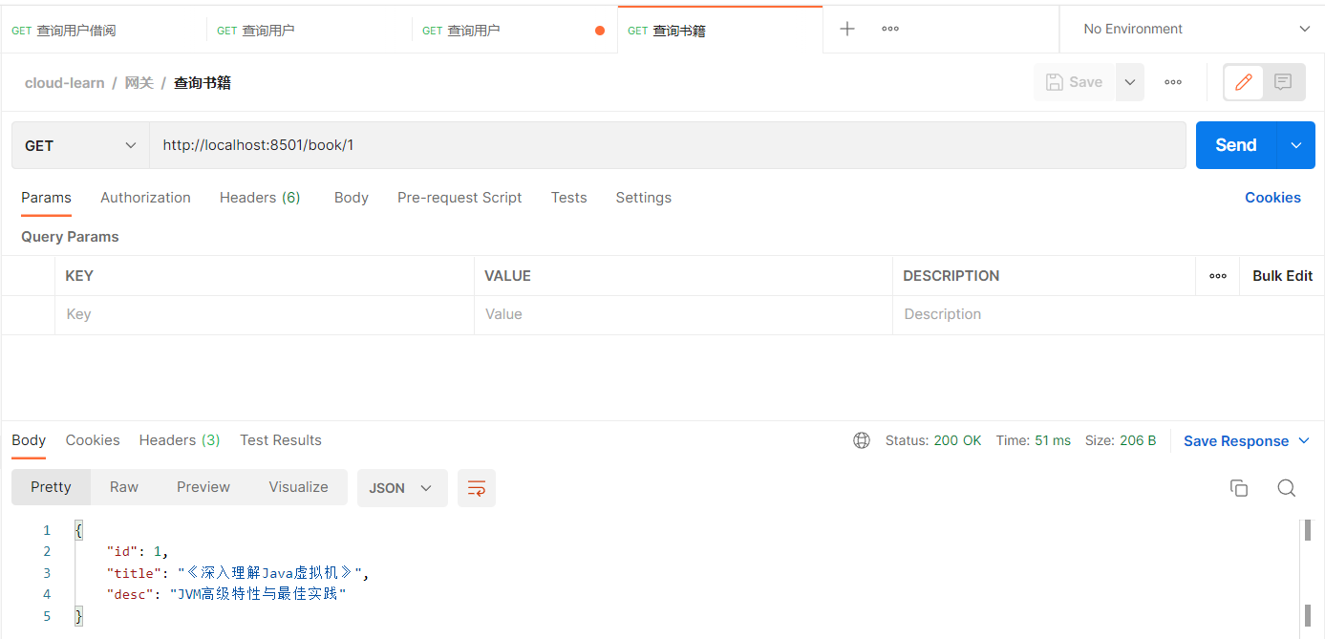Open 网关 folder in breadcrumb
Screen dimensions: 1325x639
click(139, 83)
